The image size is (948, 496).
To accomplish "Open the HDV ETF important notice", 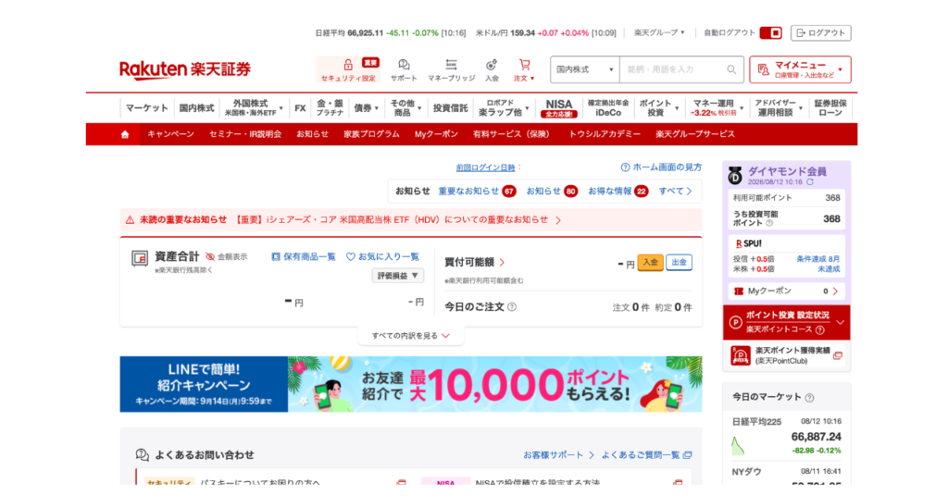I will coord(398,220).
